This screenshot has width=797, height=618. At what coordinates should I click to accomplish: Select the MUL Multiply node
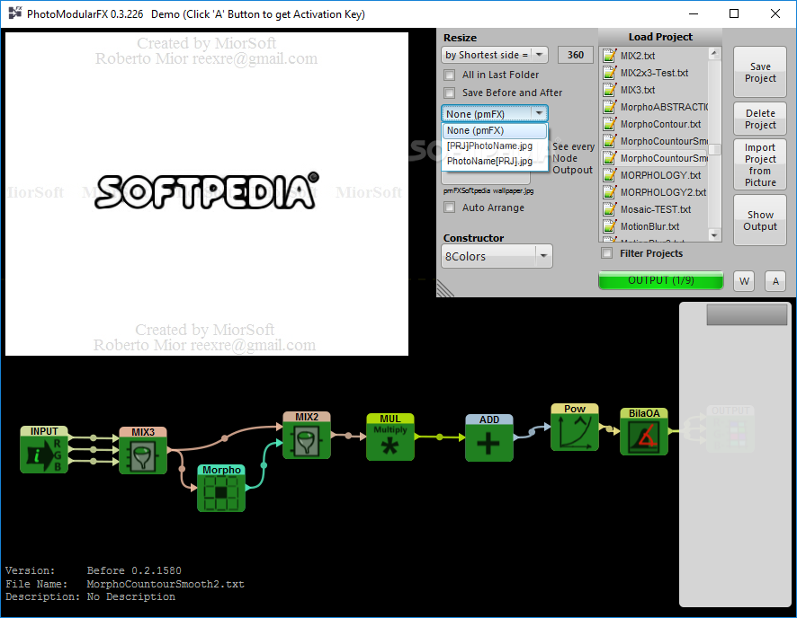(x=390, y=437)
